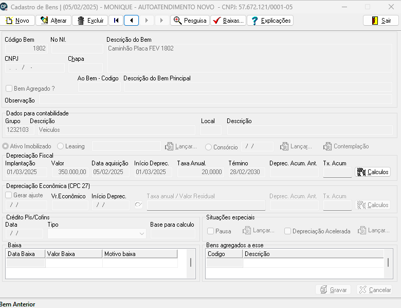Click the Término date field
Image resolution: width=401 pixels, height=308 pixels.
tap(247, 172)
